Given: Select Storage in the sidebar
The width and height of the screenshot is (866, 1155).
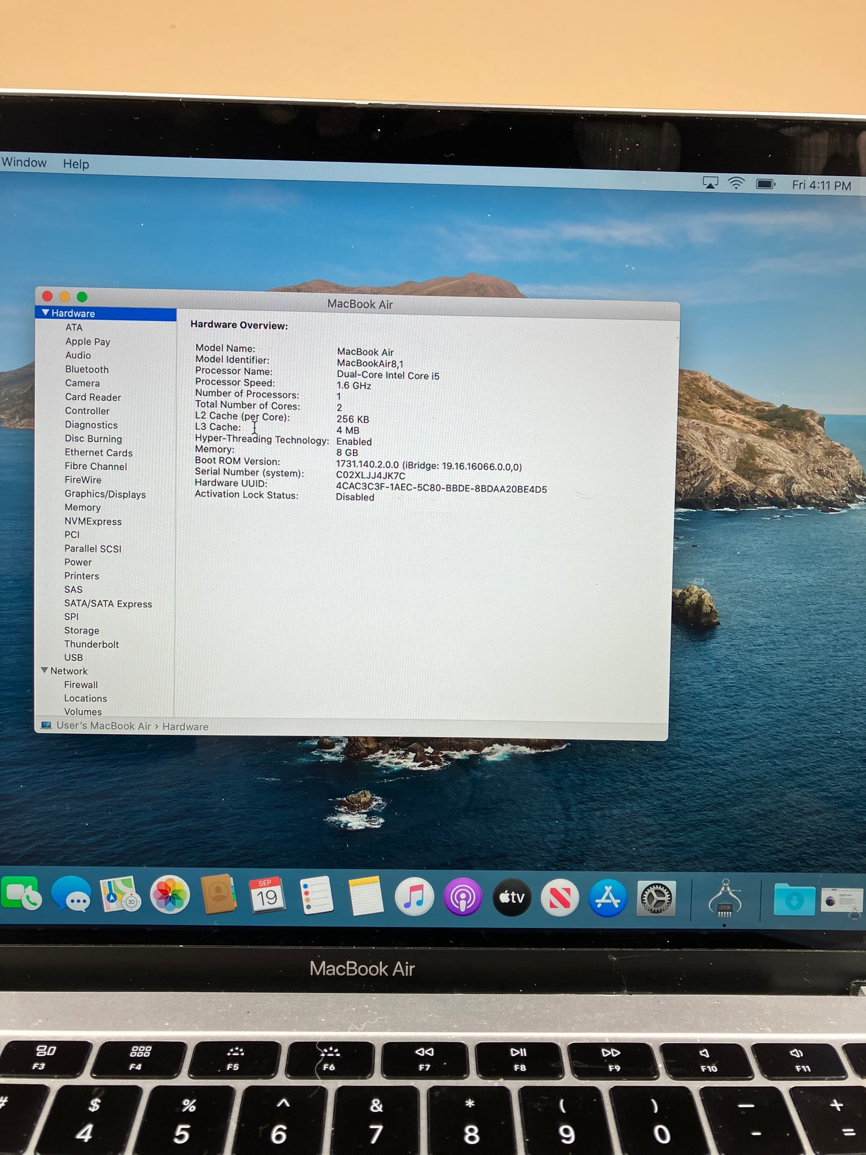Looking at the screenshot, I should pos(82,631).
